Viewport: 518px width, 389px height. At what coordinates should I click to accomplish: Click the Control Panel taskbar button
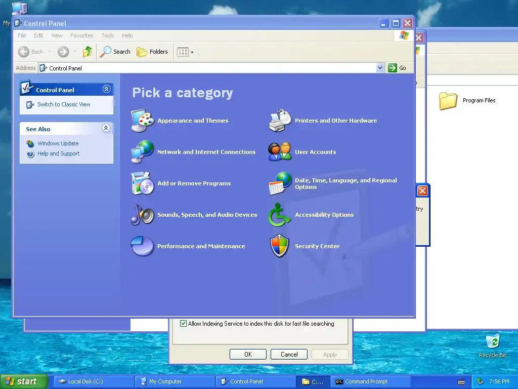tap(255, 382)
